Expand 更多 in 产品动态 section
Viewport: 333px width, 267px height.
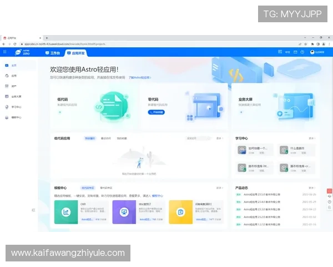312,188
